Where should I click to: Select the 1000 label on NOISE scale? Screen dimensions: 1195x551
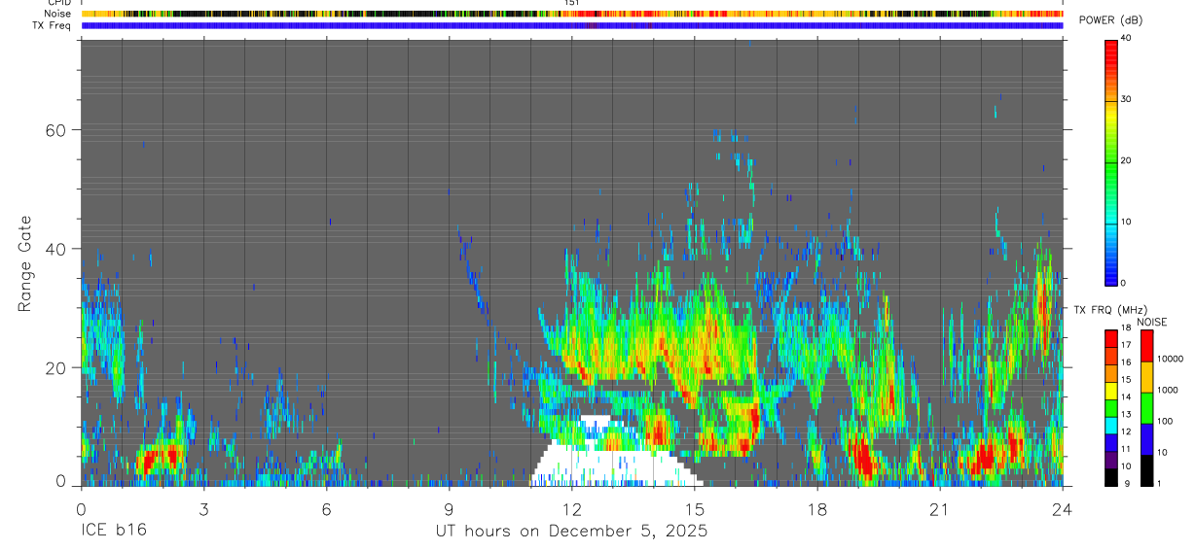click(1166, 390)
